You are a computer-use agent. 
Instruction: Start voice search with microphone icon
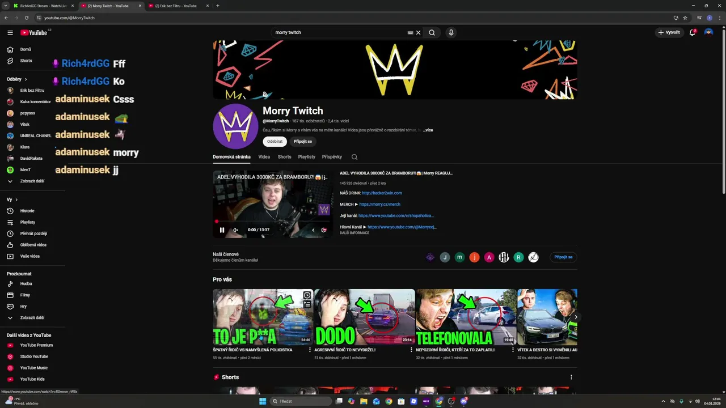(x=451, y=33)
